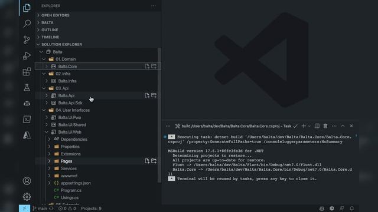378x212 pixels.
Task: Click the main branch in status bar
Action: pyautogui.click(x=40, y=208)
